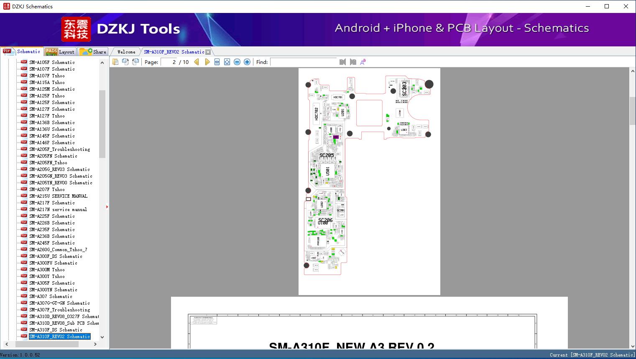Viewport: 636px width, 359px height.
Task: Select SM-A300F_DS Schematic tree item
Action: click(56, 256)
